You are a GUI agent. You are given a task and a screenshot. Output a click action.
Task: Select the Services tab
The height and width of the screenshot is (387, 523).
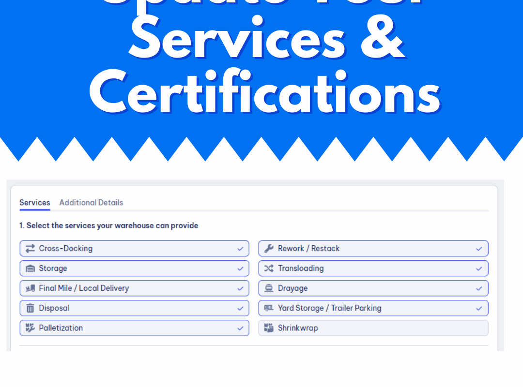(x=34, y=202)
